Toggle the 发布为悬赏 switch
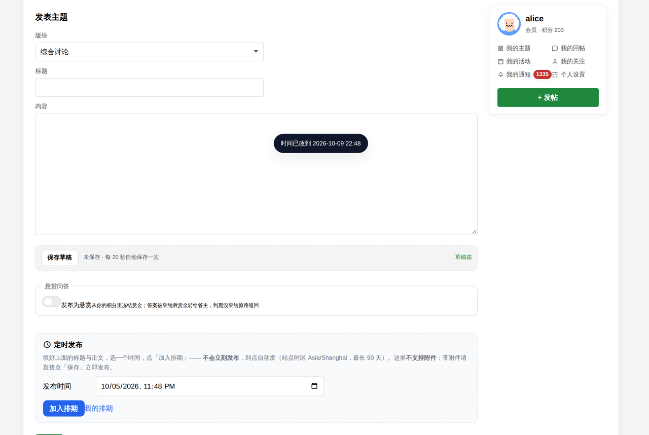The image size is (649, 435). [x=52, y=302]
